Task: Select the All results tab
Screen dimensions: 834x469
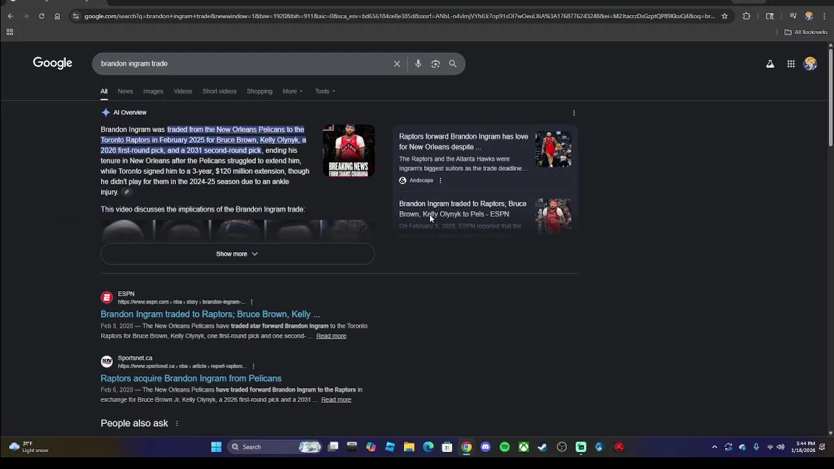Action: [x=104, y=91]
